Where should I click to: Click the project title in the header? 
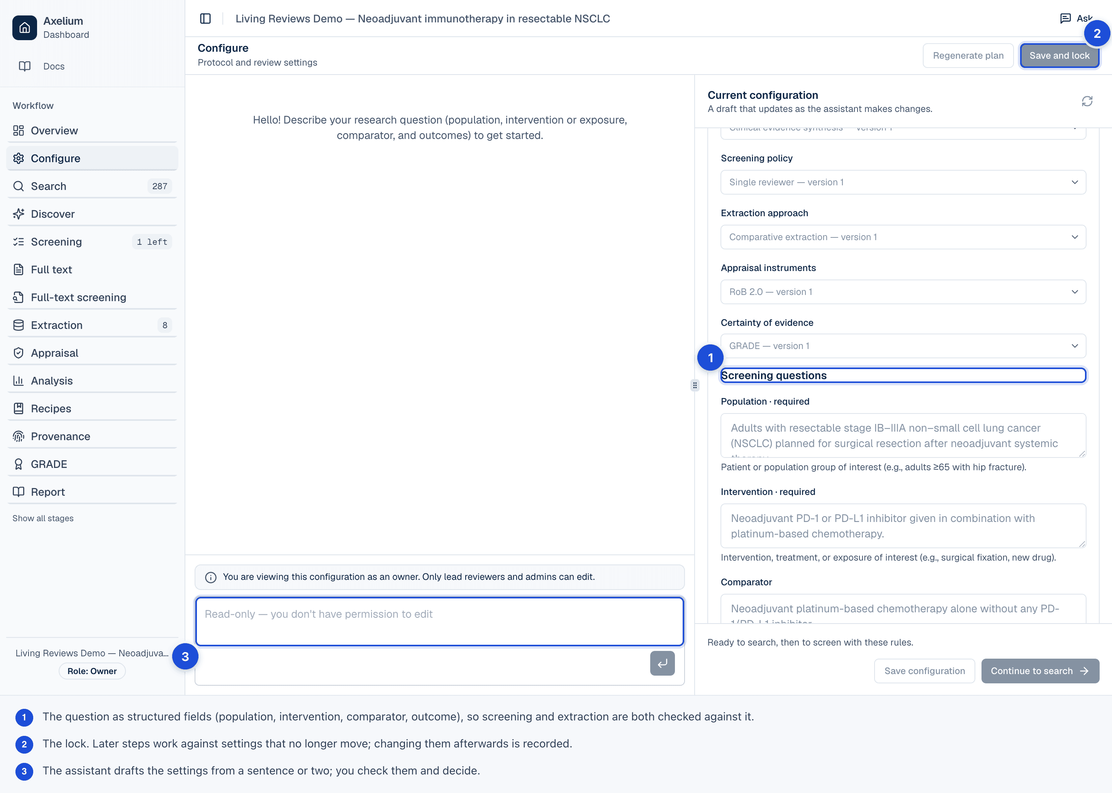(x=422, y=19)
